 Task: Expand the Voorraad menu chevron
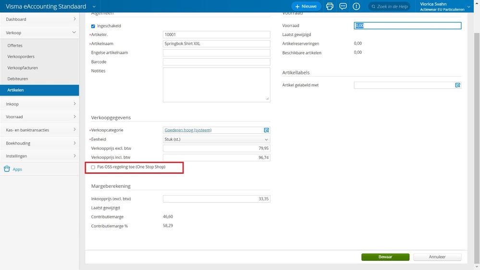click(x=74, y=117)
